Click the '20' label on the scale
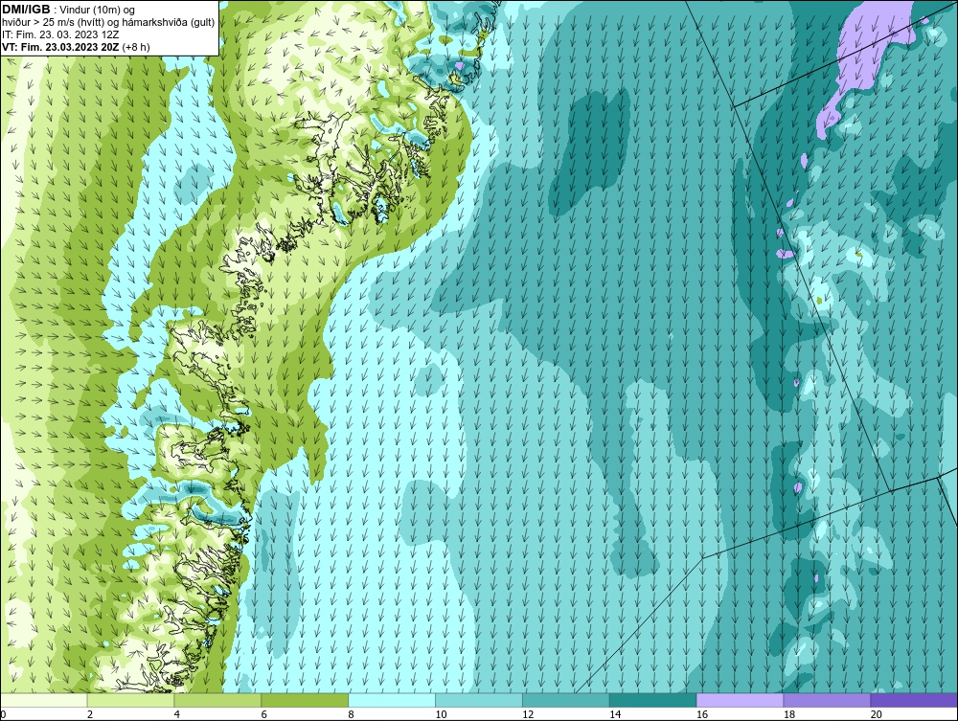The width and height of the screenshot is (958, 721). click(x=877, y=714)
